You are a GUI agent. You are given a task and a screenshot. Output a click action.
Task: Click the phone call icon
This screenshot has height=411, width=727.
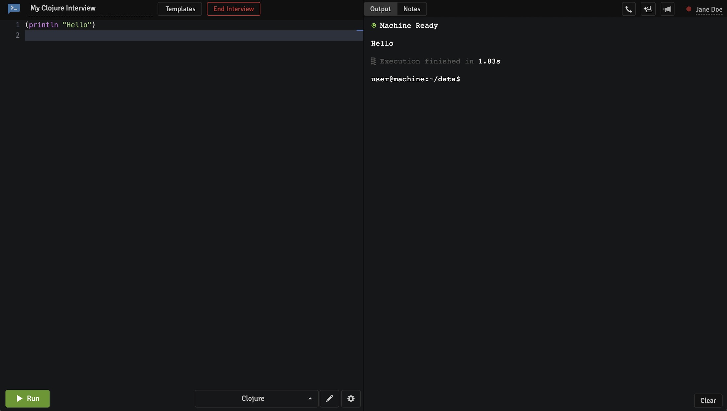point(629,9)
